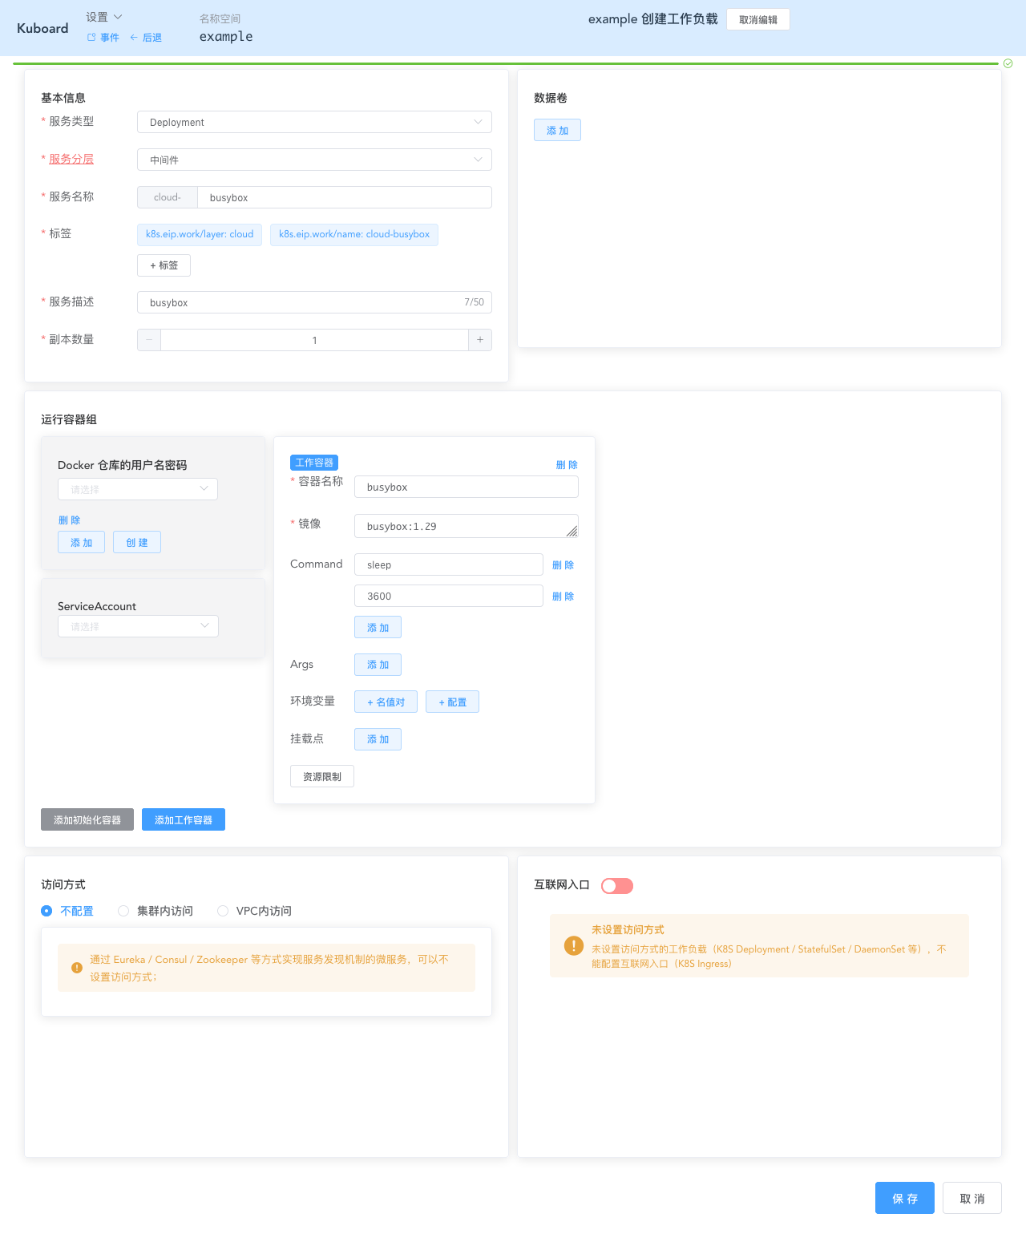
Task: Click the 工作容器 badge tab
Action: tap(314, 463)
